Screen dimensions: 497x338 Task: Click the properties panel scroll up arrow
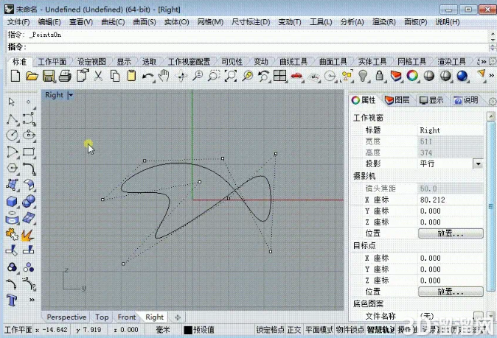(x=490, y=116)
